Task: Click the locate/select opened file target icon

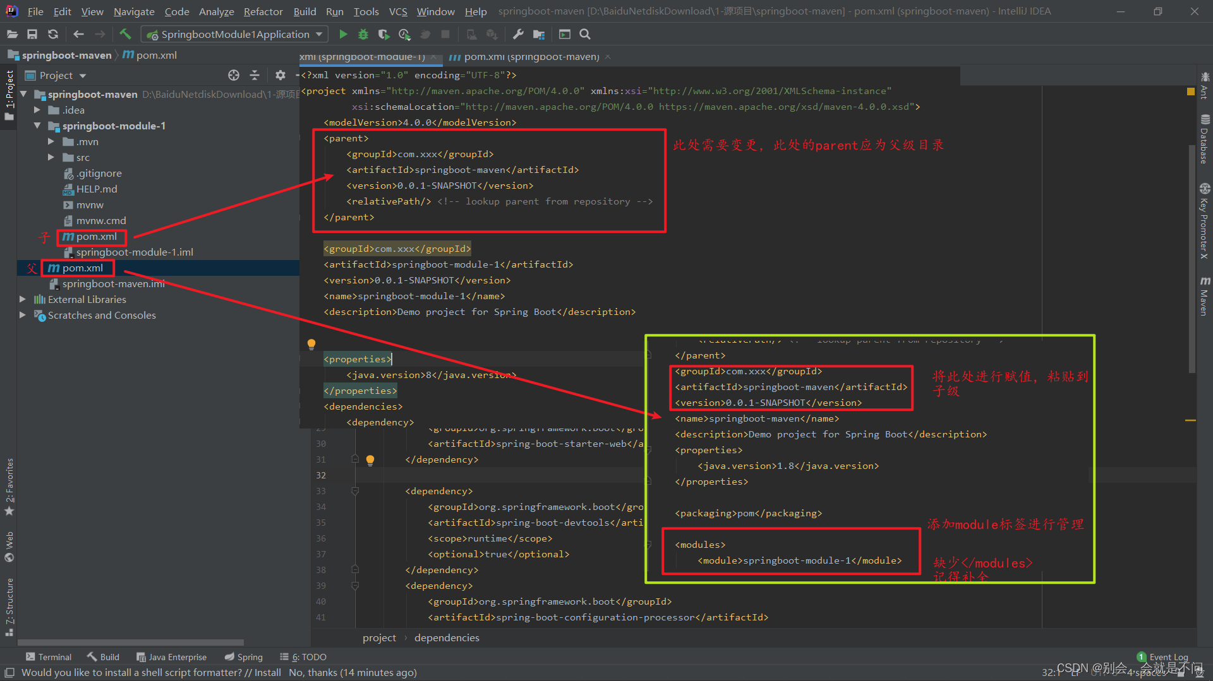Action: 234,75
